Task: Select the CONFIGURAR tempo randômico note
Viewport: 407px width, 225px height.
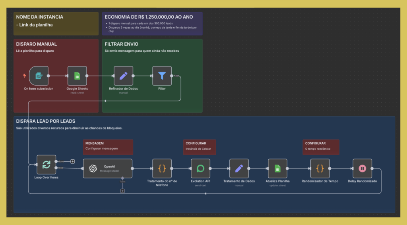Action: pos(321,147)
